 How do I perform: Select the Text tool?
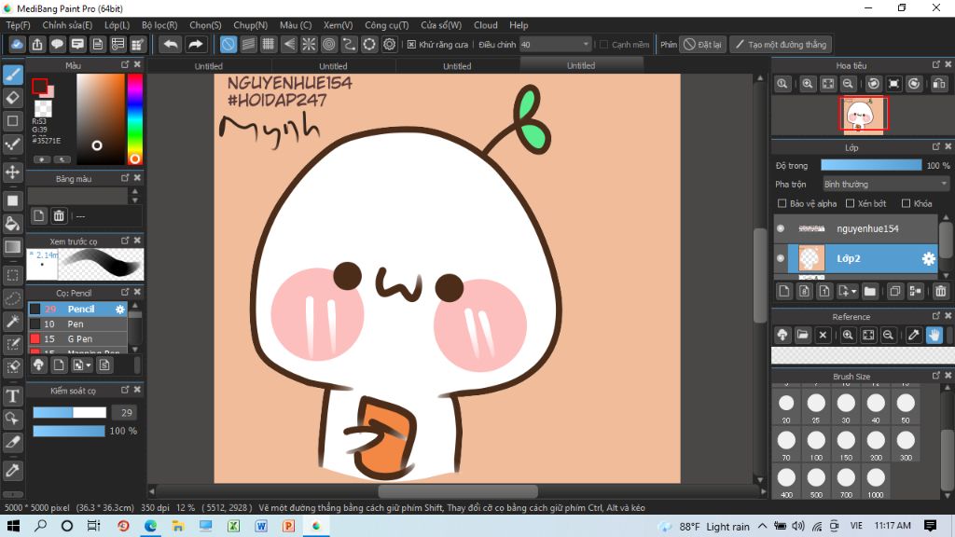[x=13, y=396]
